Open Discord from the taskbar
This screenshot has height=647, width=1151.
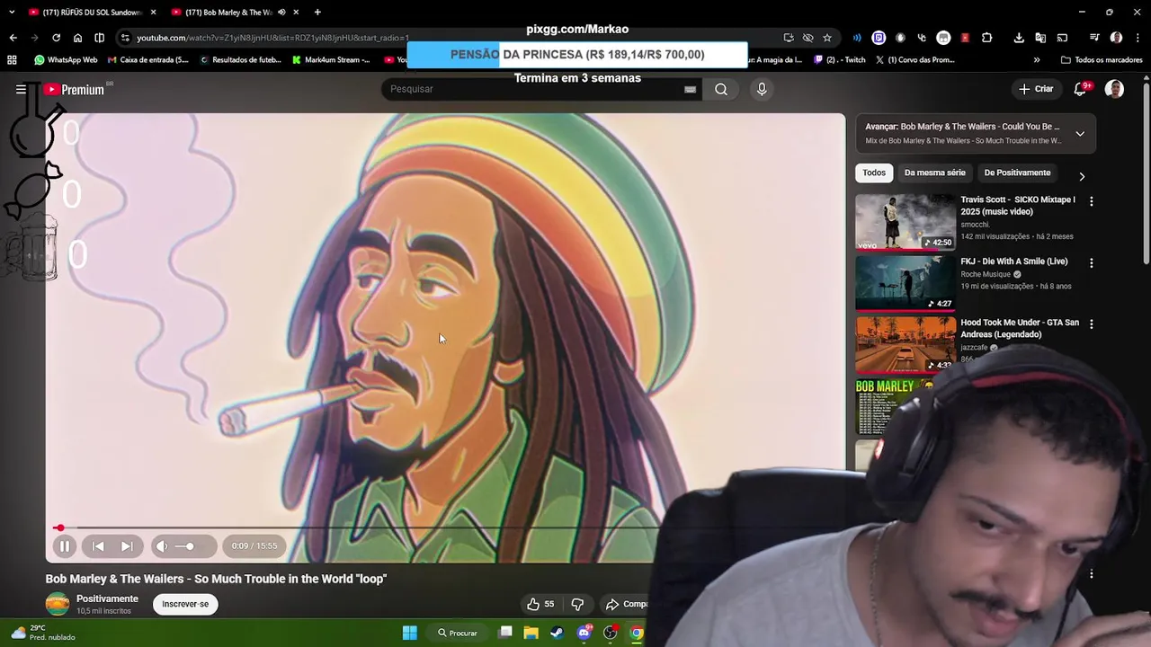coord(584,633)
